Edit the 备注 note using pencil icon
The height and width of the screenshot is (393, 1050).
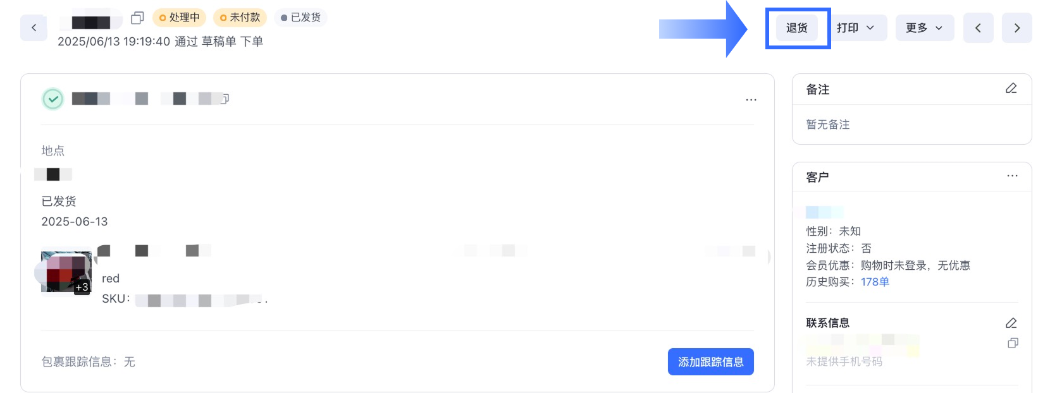click(1011, 88)
